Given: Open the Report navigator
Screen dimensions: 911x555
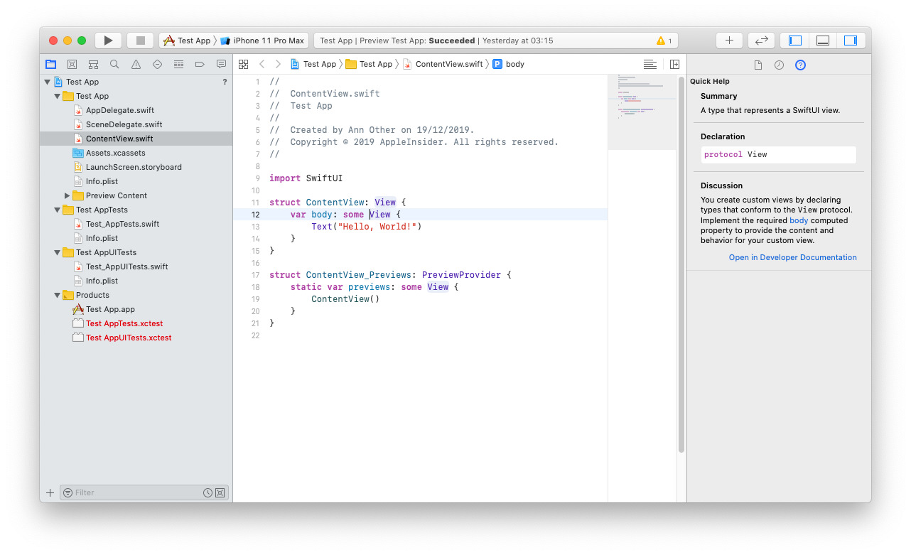Looking at the screenshot, I should click(x=221, y=64).
